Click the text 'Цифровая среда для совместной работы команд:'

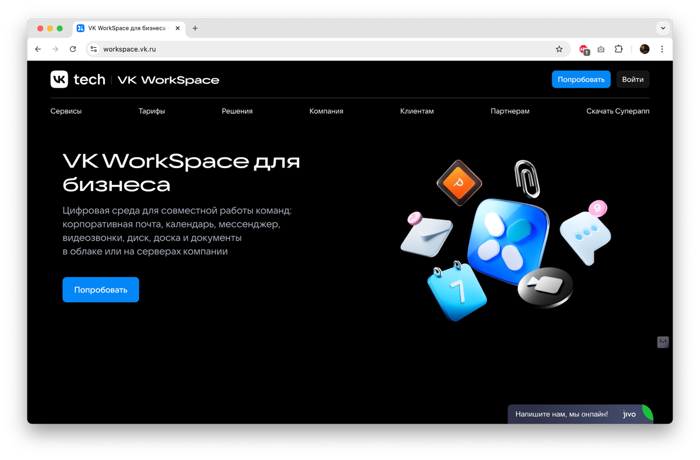click(x=177, y=210)
